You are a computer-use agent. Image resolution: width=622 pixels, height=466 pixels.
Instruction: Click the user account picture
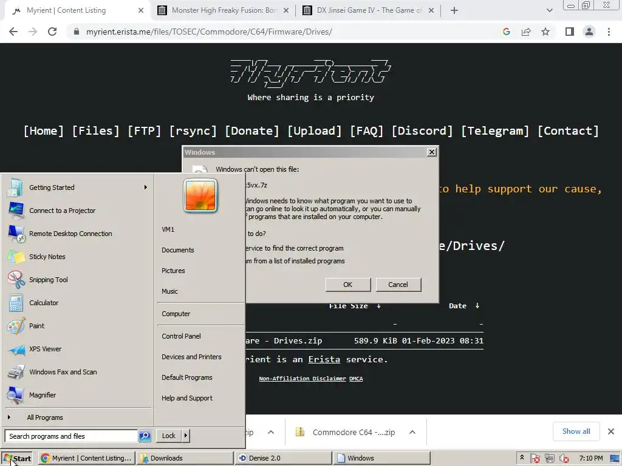coord(200,196)
